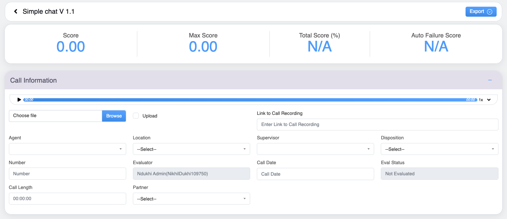Click the Call Length time field

point(67,199)
